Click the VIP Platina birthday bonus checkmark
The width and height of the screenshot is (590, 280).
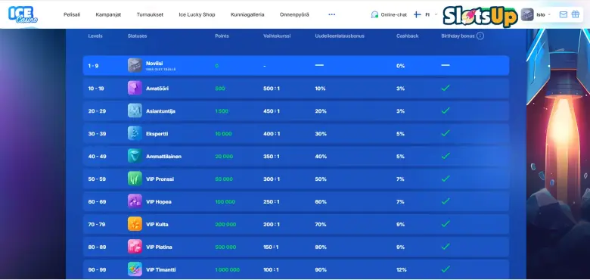coord(446,247)
